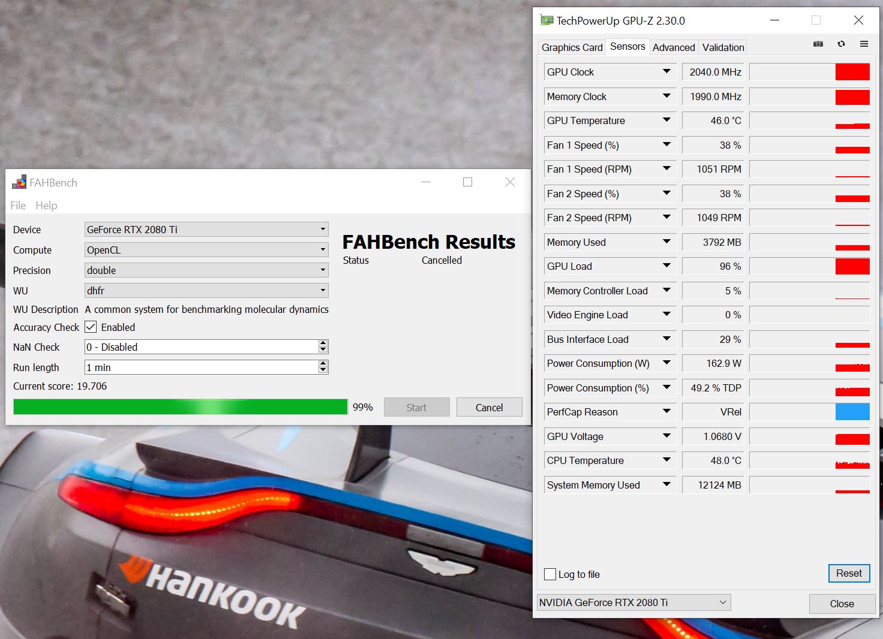Open the Video Engine Load dropdown
Viewport: 883px width, 639px height.
pyautogui.click(x=666, y=315)
